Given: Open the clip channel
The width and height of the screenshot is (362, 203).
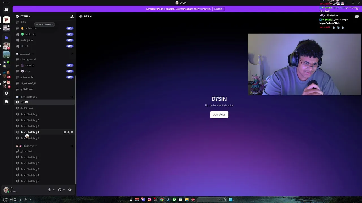Looking at the screenshot, I should [x=44, y=71].
